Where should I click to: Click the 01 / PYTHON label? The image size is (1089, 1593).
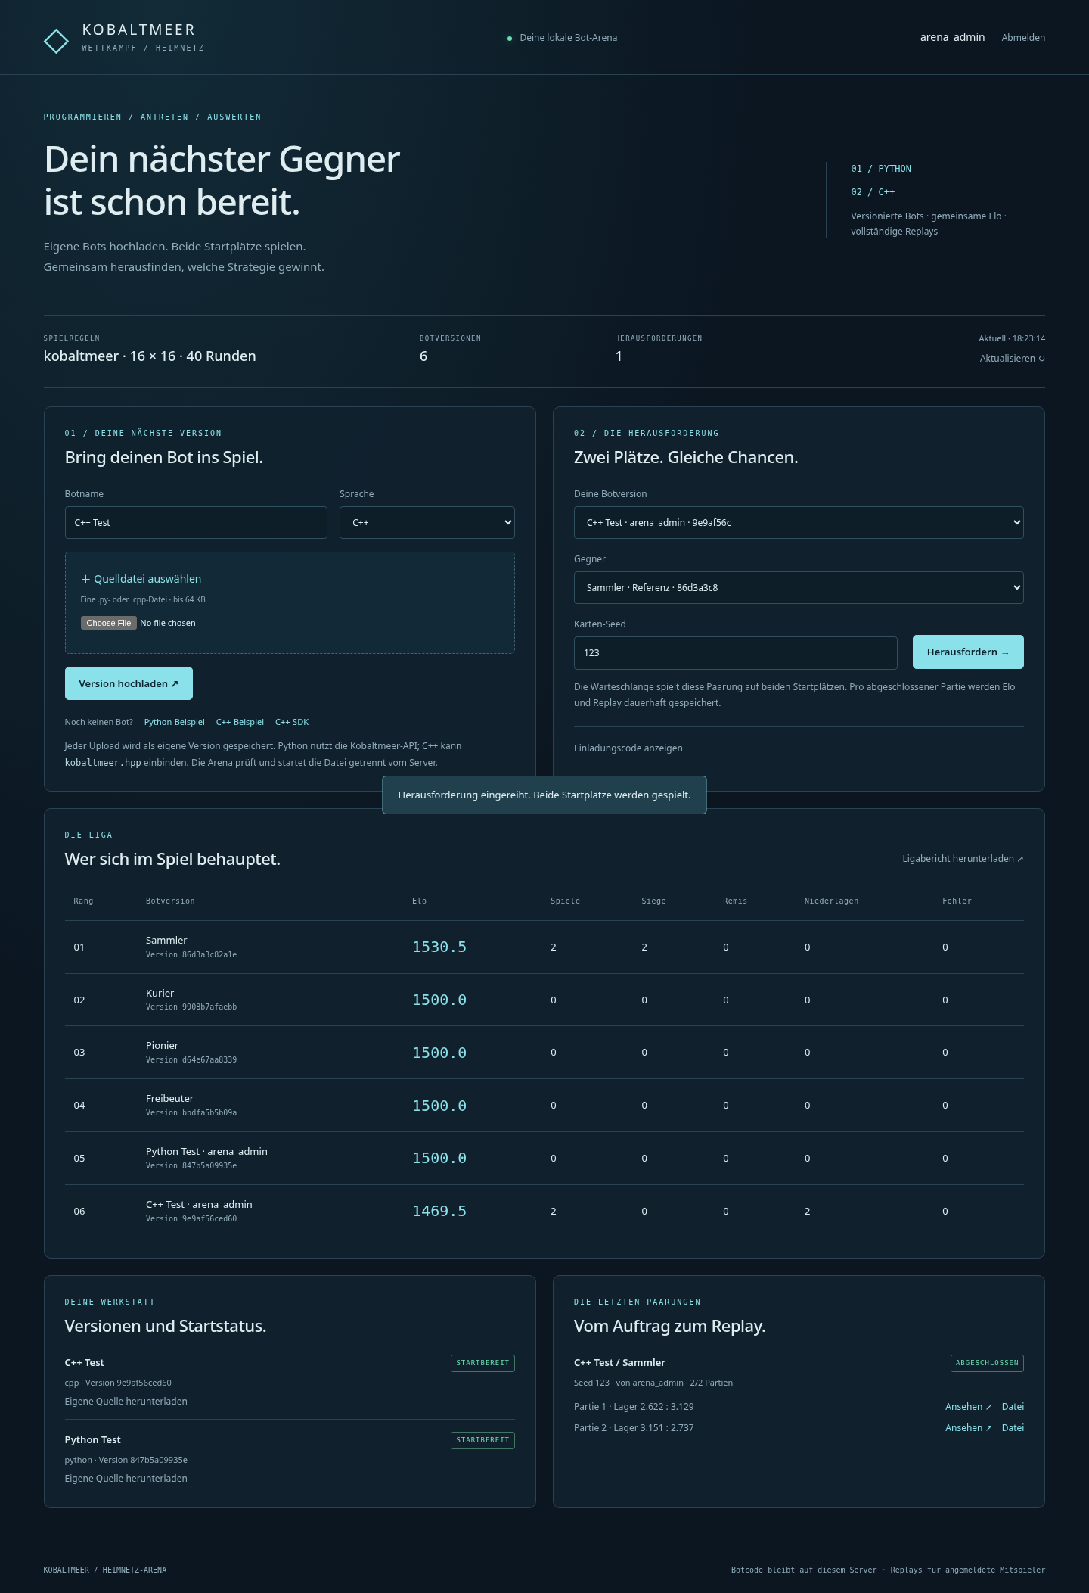[x=881, y=169]
